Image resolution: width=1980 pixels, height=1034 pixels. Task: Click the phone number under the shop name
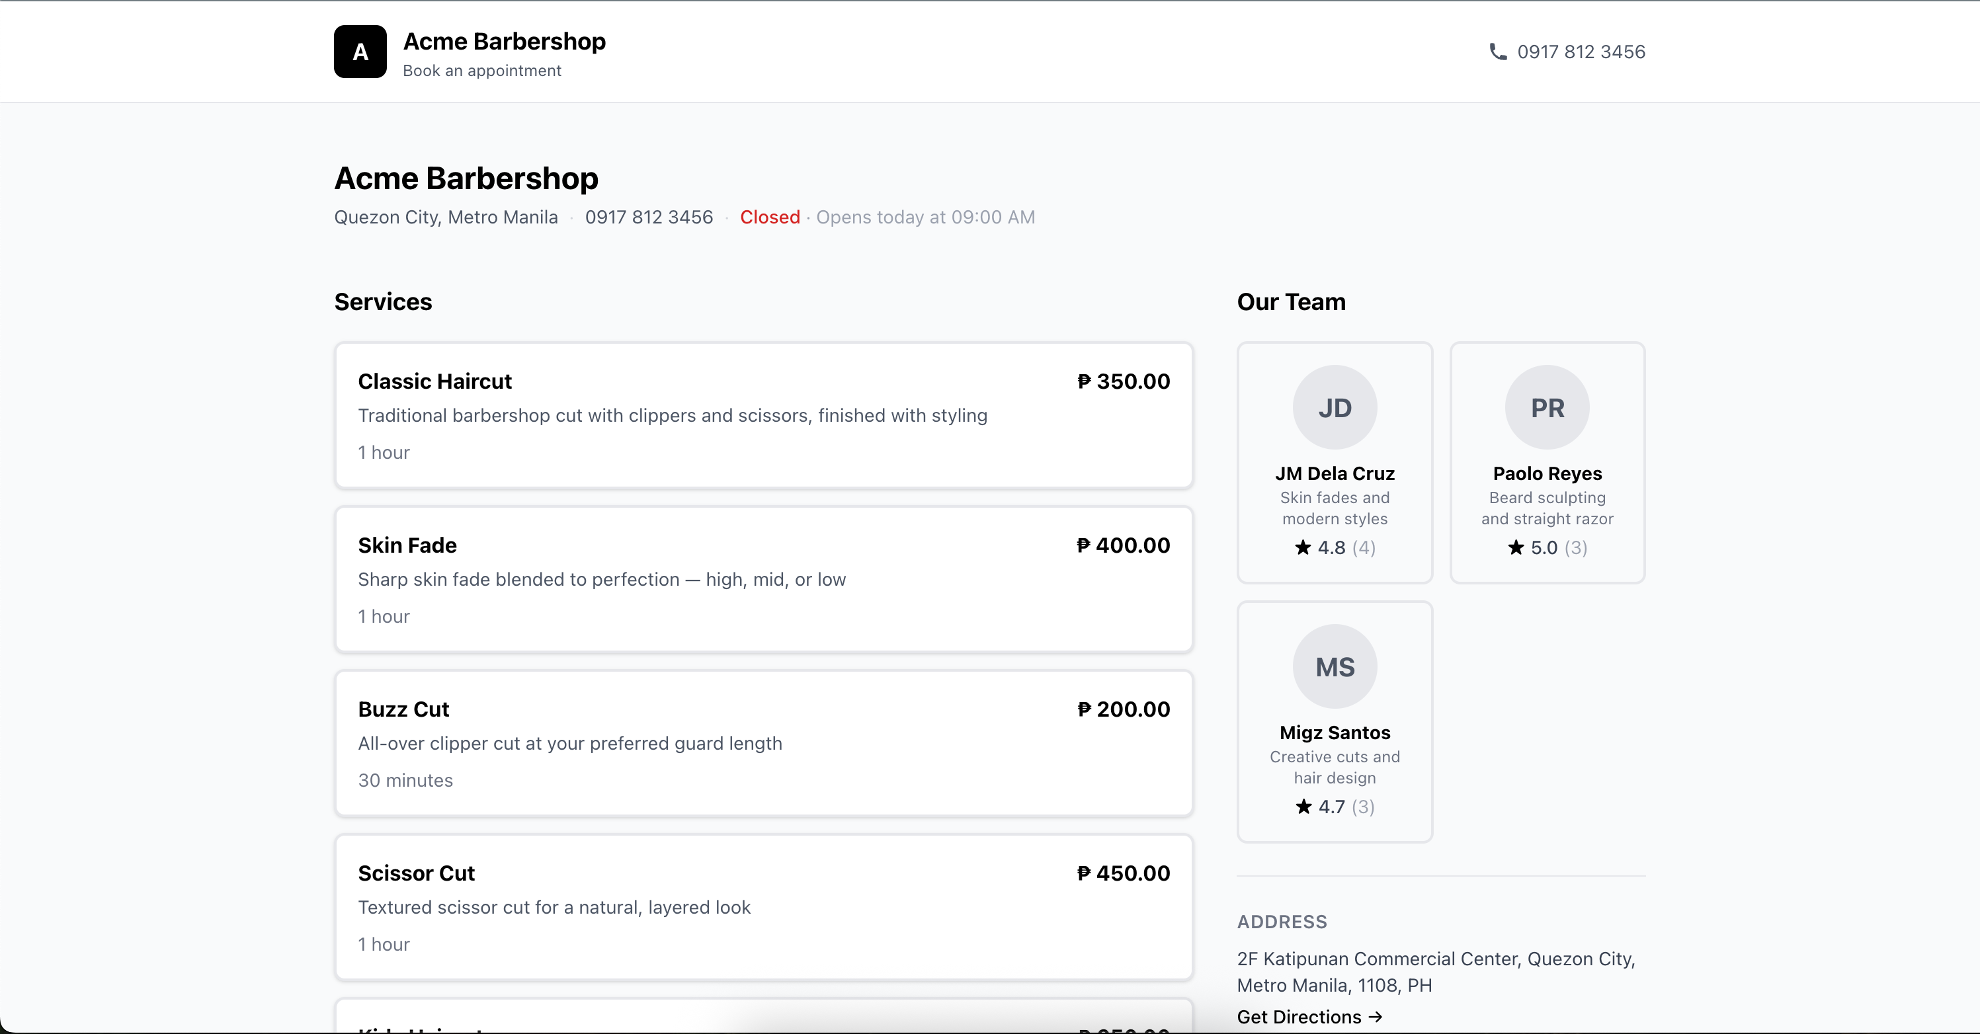click(x=648, y=218)
